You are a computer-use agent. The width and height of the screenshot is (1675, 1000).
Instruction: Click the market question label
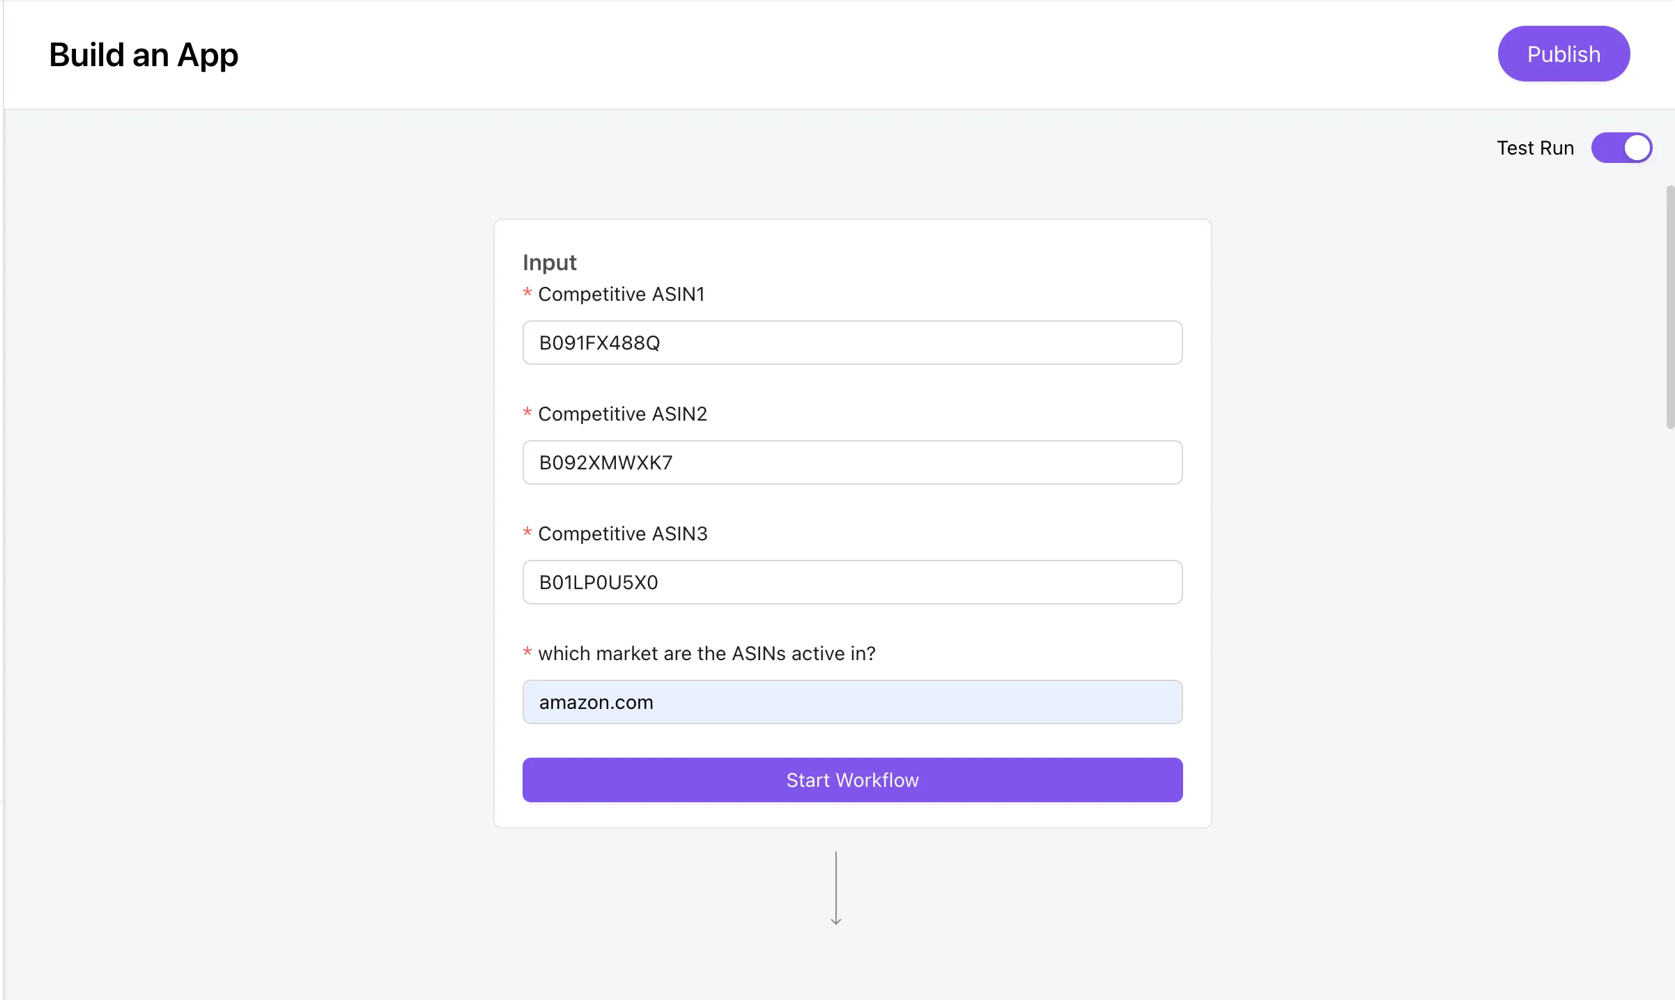point(707,653)
